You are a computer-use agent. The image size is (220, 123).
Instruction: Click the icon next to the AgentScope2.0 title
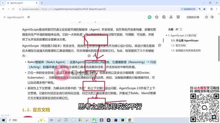click(29, 17)
